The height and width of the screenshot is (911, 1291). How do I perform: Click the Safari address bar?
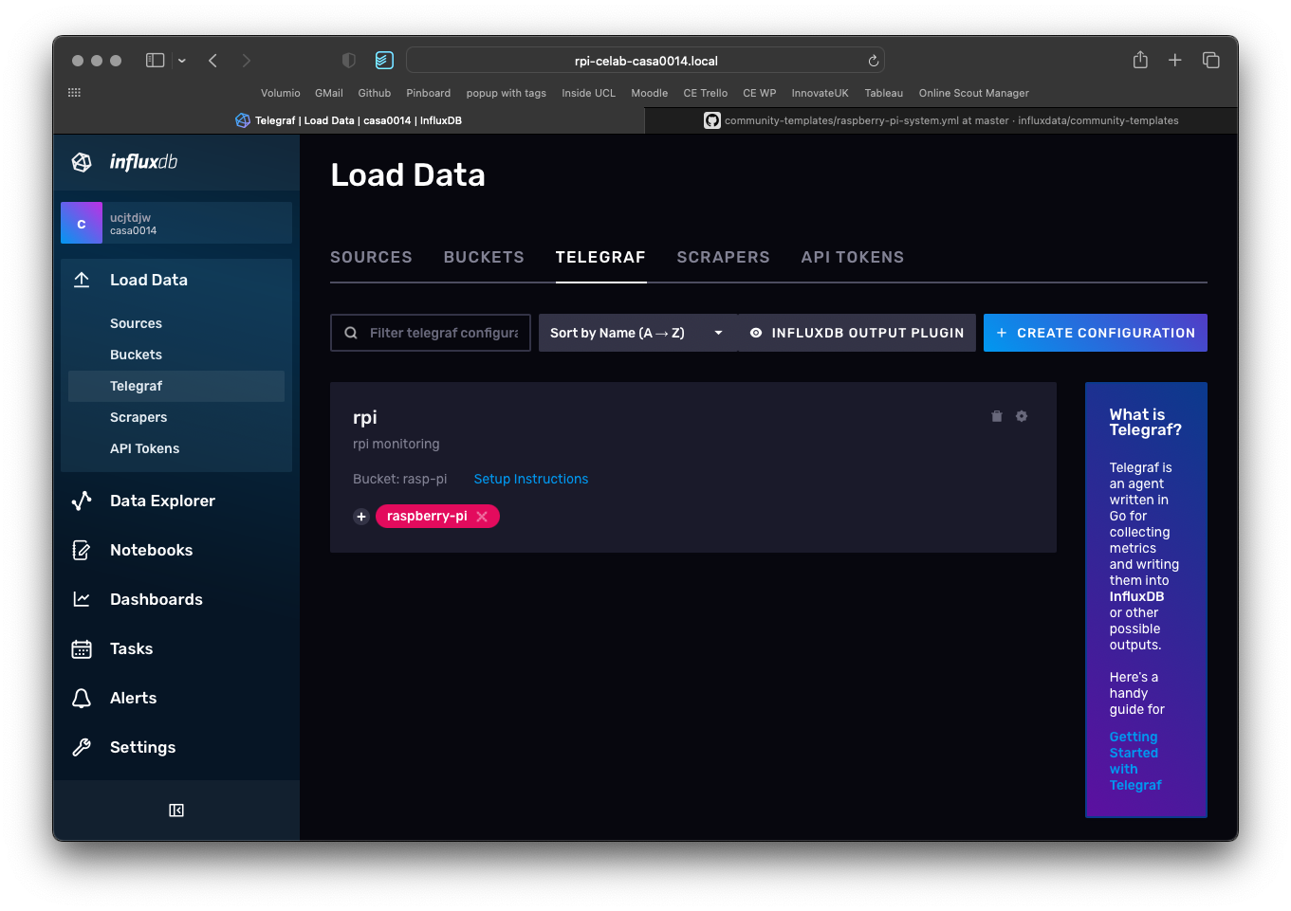tap(645, 61)
